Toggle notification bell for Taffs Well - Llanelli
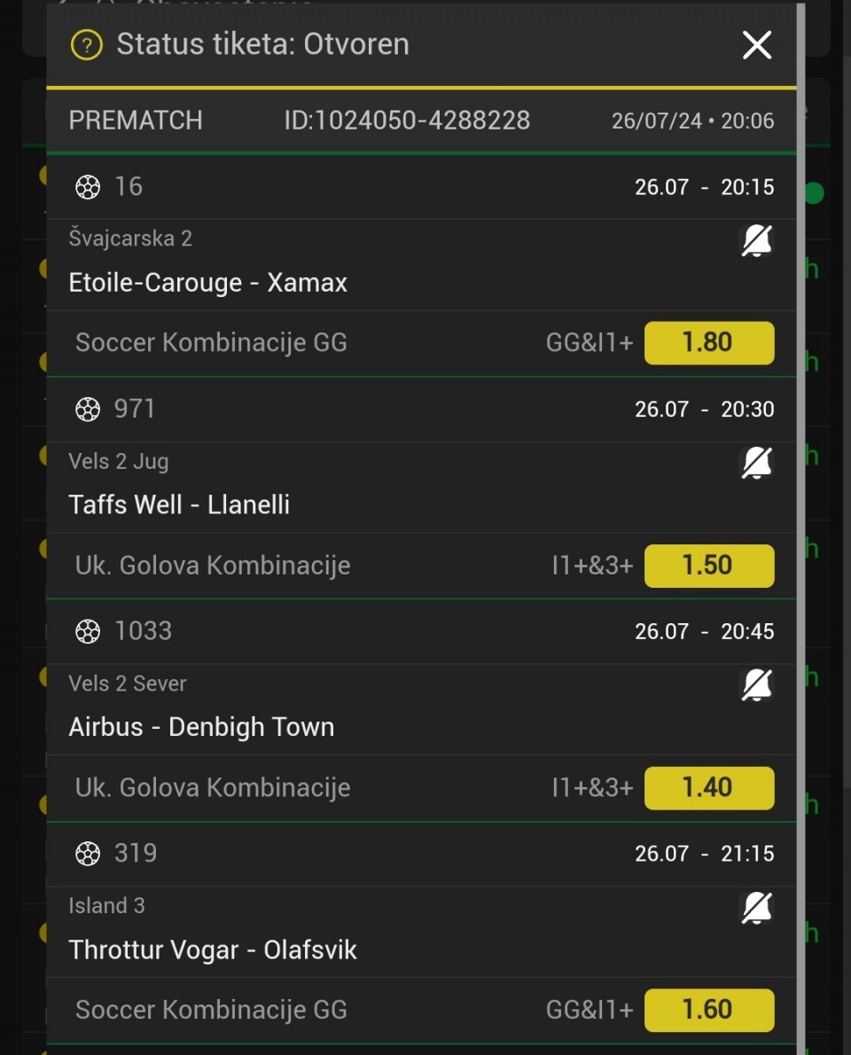 (756, 463)
